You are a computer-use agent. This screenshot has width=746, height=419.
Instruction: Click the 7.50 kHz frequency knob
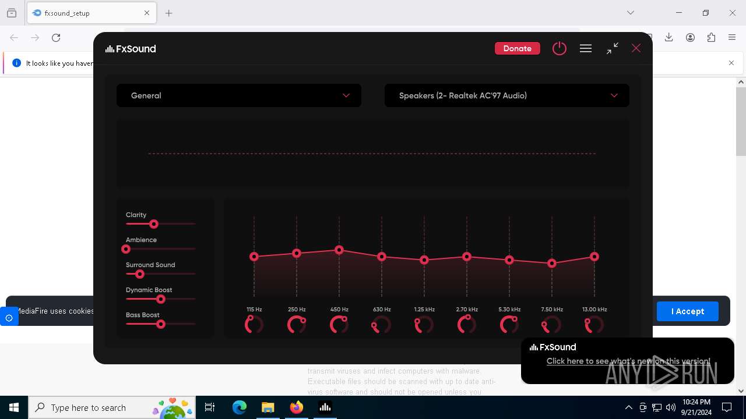pos(552,324)
